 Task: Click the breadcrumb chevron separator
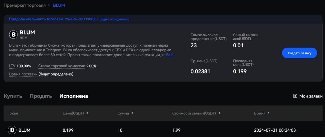49,5
